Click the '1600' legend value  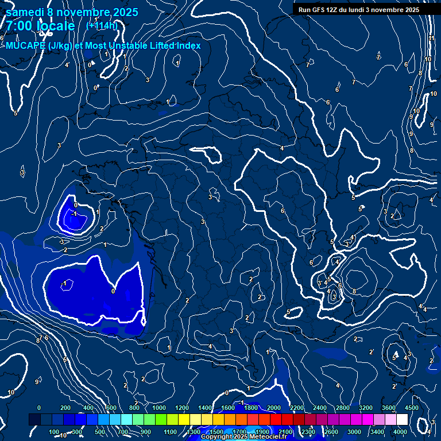(228, 408)
